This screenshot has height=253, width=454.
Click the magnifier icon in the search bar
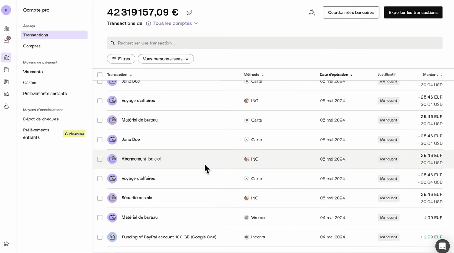[x=112, y=43]
